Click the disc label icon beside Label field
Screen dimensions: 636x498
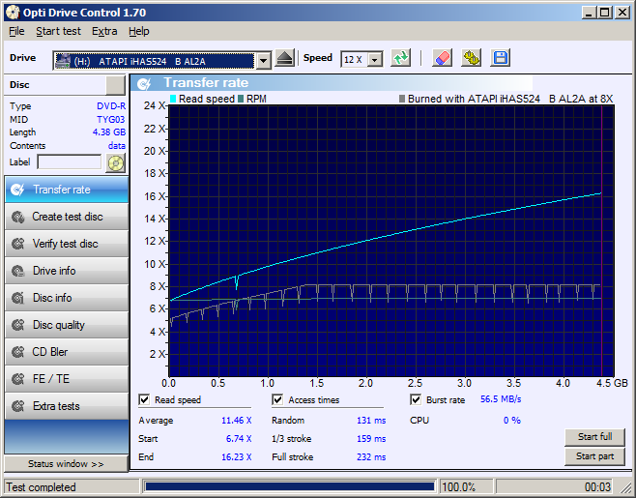(x=116, y=163)
